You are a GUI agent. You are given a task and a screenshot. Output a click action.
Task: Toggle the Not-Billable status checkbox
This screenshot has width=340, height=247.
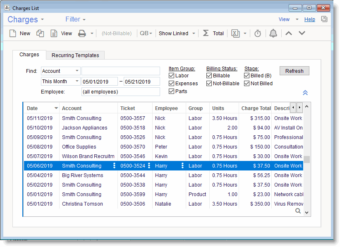[x=209, y=84]
